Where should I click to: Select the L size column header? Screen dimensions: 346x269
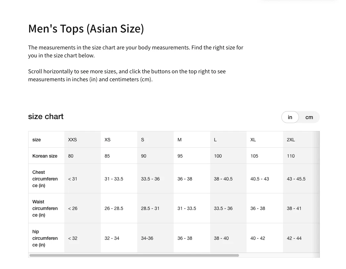pyautogui.click(x=215, y=140)
